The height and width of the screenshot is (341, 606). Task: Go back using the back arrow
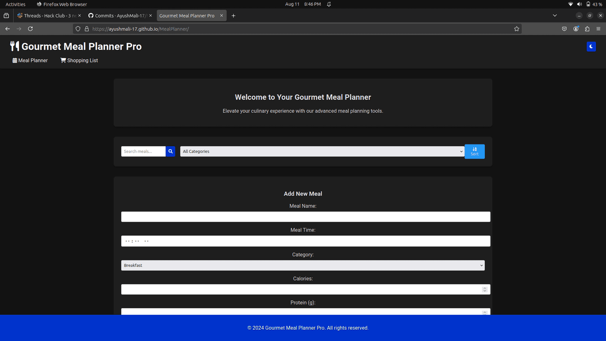tap(8, 29)
